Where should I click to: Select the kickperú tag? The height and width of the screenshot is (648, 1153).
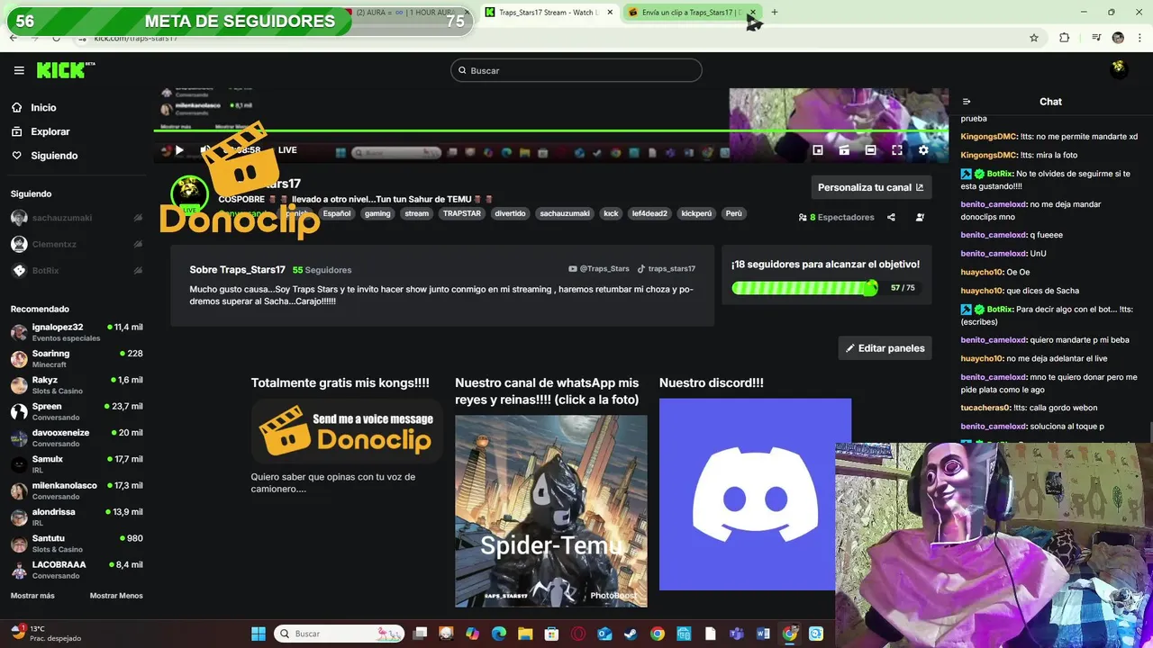point(696,214)
